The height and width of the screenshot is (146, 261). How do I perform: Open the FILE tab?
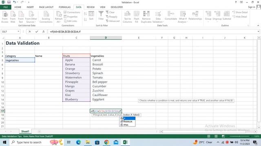tap(5, 7)
